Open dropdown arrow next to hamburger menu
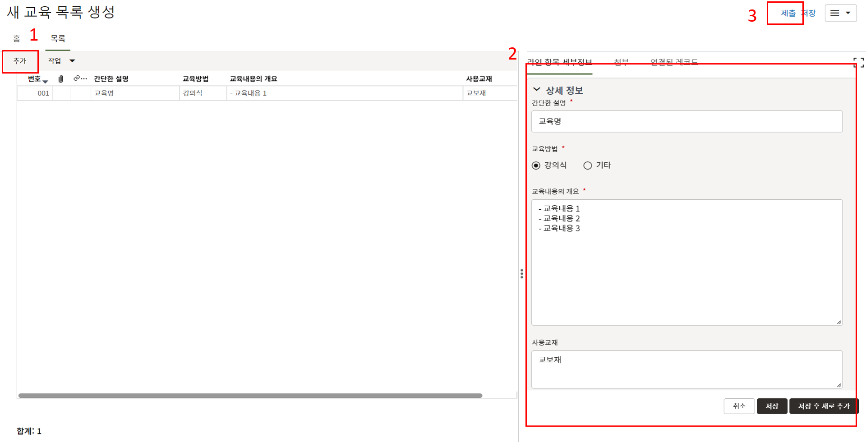The width and height of the screenshot is (866, 442). (848, 13)
